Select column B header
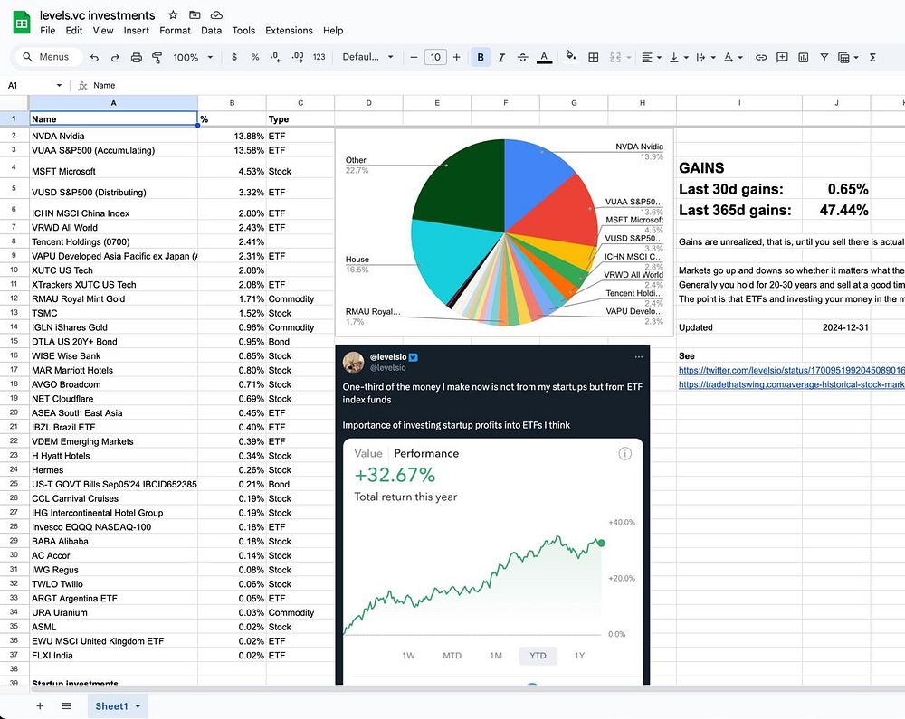 point(232,103)
